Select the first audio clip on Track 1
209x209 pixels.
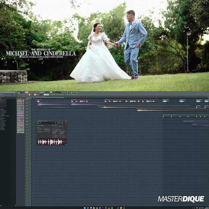click(x=38, y=100)
